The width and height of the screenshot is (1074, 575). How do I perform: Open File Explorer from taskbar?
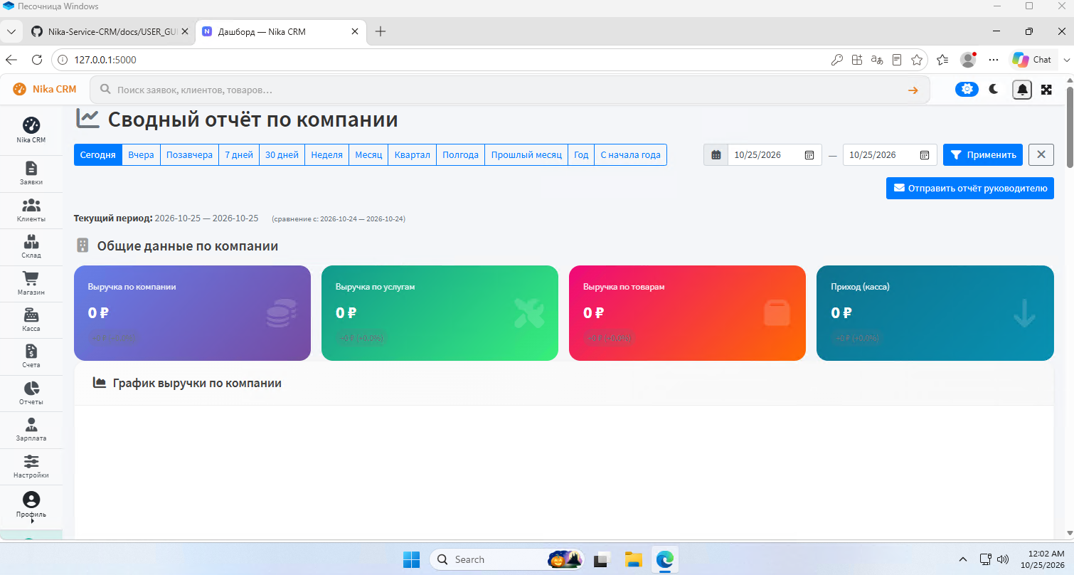click(x=634, y=559)
